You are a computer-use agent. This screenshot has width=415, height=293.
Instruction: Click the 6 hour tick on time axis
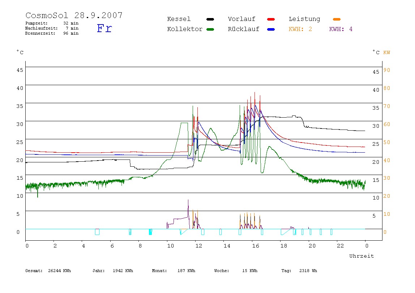[x=112, y=246]
